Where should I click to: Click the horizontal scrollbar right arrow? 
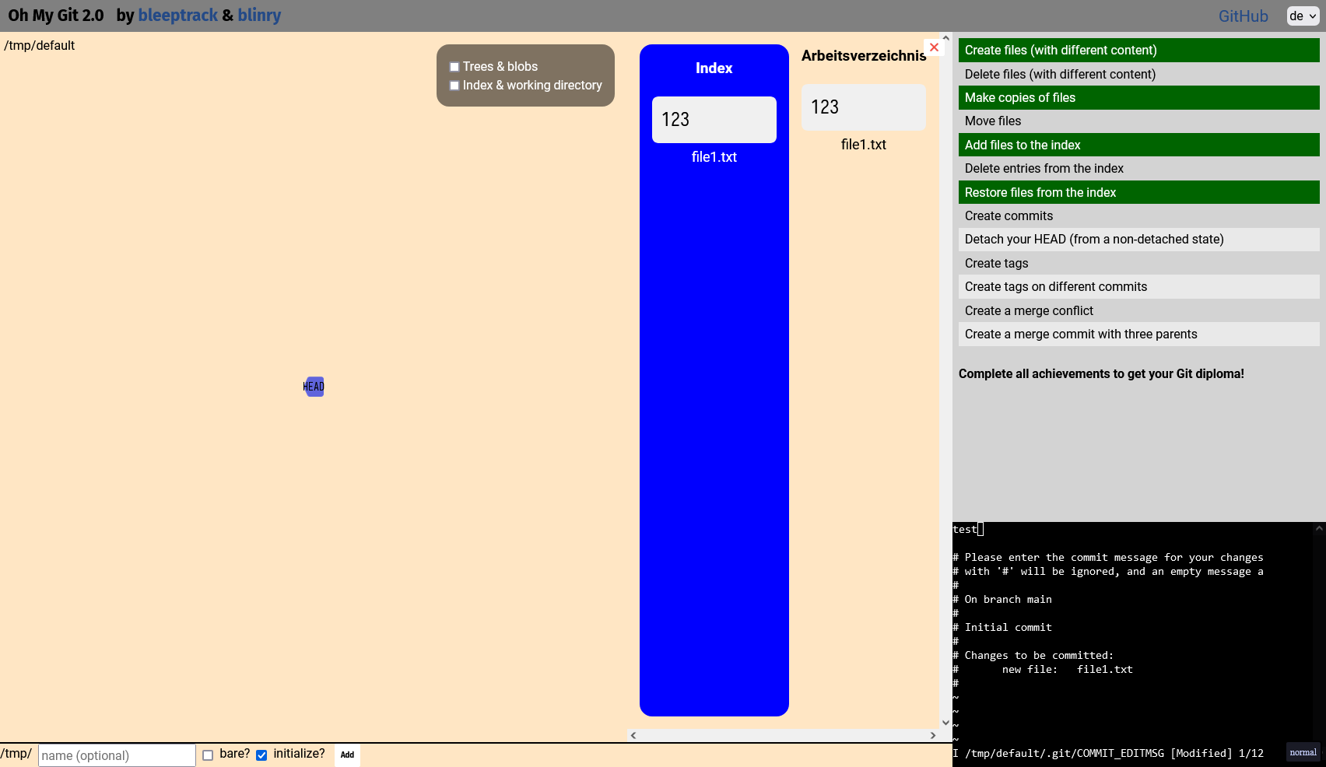(933, 736)
